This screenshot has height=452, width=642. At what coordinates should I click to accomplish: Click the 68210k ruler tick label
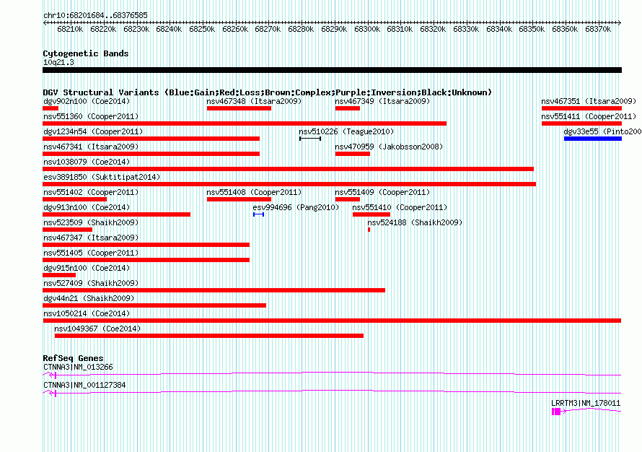point(70,30)
